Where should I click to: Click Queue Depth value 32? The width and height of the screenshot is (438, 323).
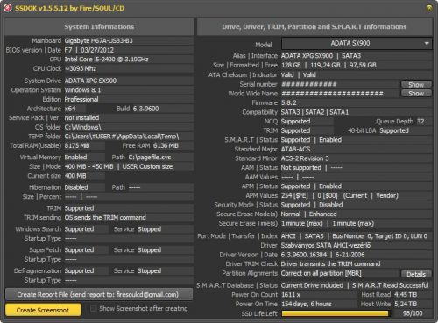(420, 122)
